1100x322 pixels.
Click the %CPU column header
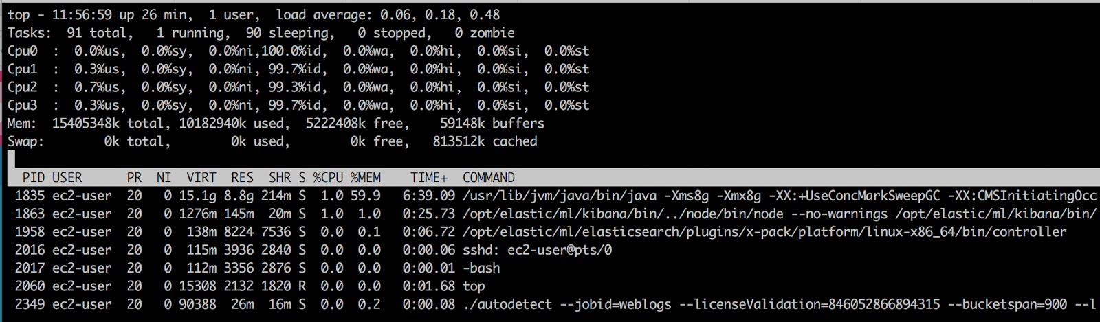pos(328,178)
